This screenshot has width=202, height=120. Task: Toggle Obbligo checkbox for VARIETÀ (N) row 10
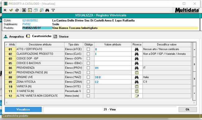click(x=88, y=86)
